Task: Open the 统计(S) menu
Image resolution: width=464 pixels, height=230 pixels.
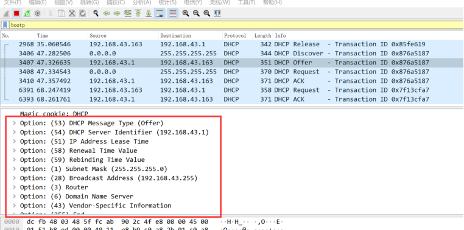Action: tap(167, 2)
